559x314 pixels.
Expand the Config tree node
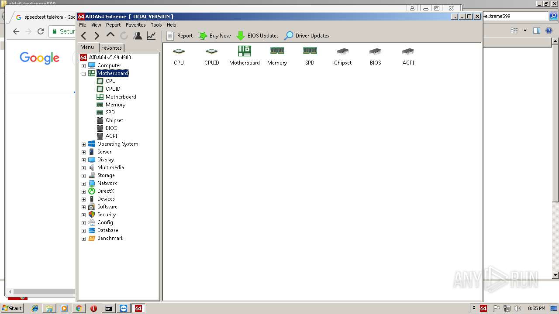(x=83, y=222)
